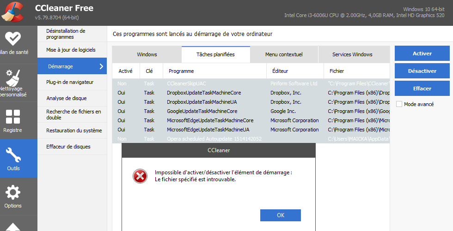Click the upgrade arrow icon at sidebar bottom
The width and height of the screenshot is (453, 231).
click(13, 228)
